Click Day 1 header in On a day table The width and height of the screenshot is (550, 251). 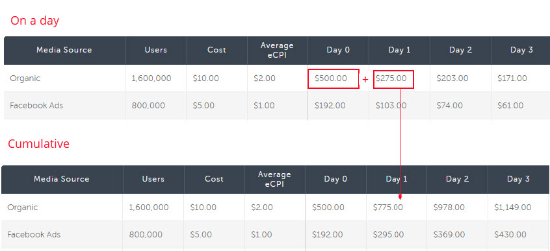pyautogui.click(x=399, y=50)
